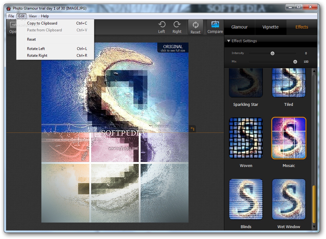The width and height of the screenshot is (326, 239).
Task: Apply the Woven effect thumbnail
Action: click(246, 138)
